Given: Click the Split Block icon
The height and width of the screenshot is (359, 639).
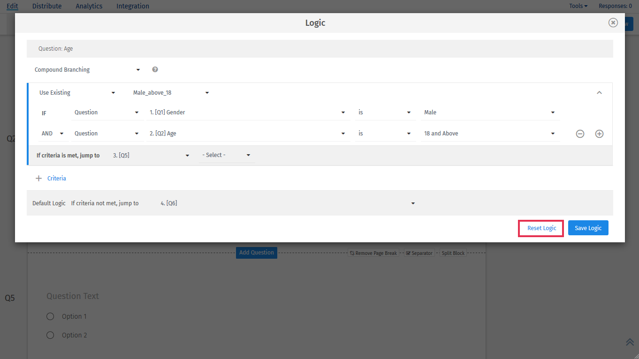Looking at the screenshot, I should point(453,253).
